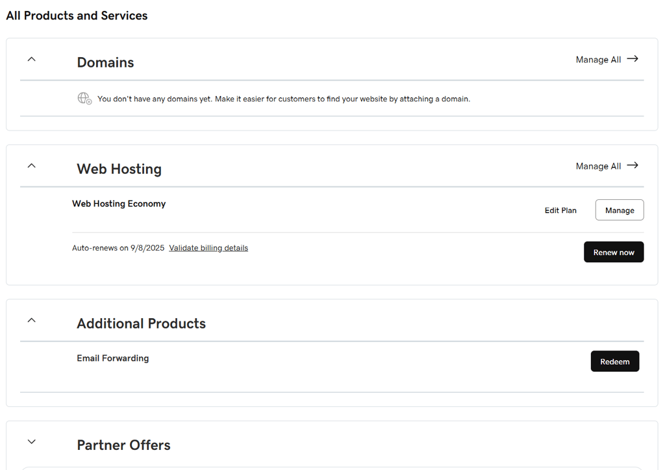The width and height of the screenshot is (665, 470).
Task: Click the arrow icon beside Web Hosting Manage All
Action: (633, 166)
